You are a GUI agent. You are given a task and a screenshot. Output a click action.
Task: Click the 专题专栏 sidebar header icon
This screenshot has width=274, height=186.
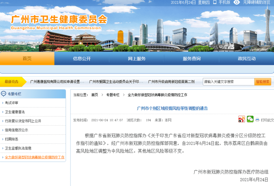coord(4,94)
